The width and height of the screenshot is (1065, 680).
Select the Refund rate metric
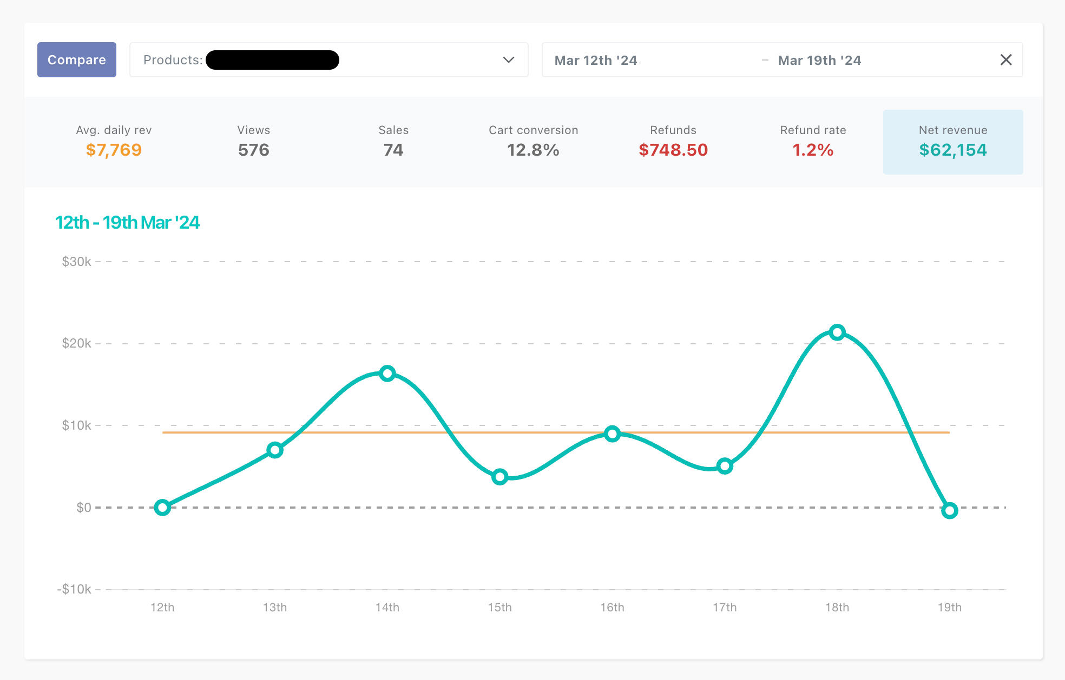(x=813, y=142)
